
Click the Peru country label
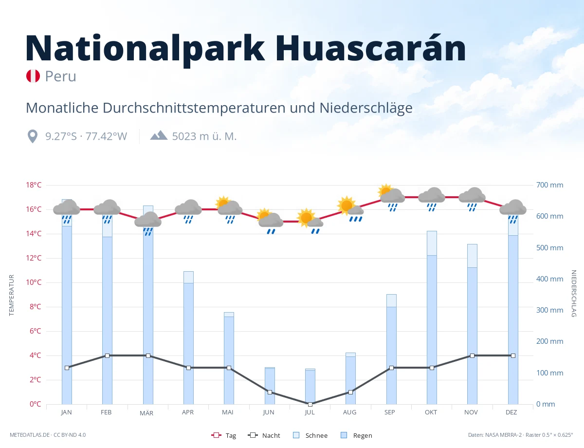pos(61,76)
